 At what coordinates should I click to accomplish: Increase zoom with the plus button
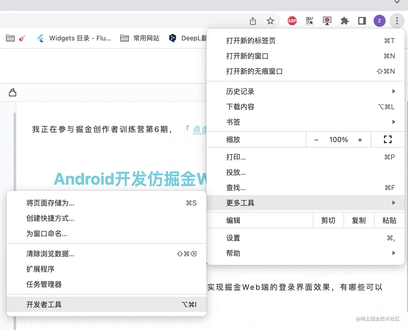(360, 140)
